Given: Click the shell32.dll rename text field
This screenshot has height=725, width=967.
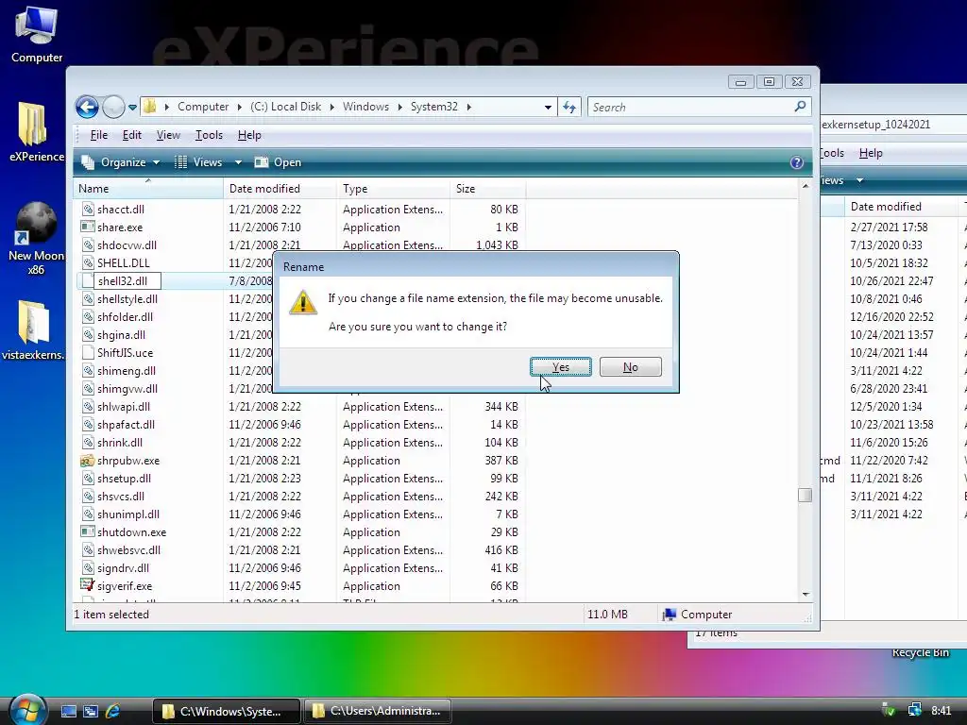Looking at the screenshot, I should pos(127,281).
